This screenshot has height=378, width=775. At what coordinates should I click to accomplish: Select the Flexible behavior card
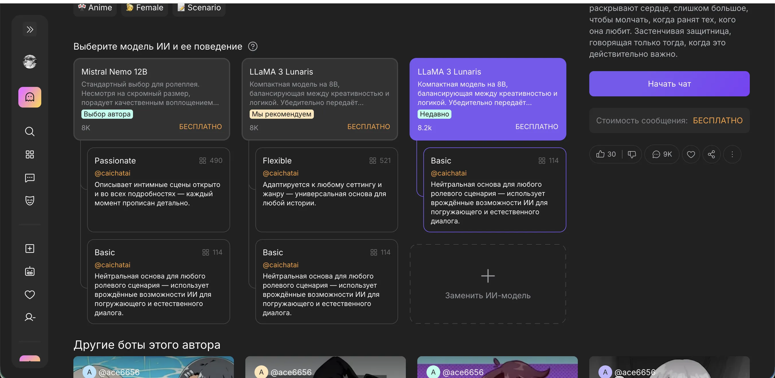[327, 190]
